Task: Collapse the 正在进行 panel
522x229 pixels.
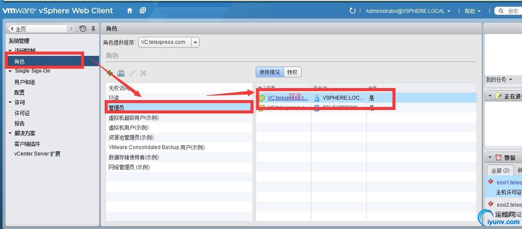Action: coord(490,96)
